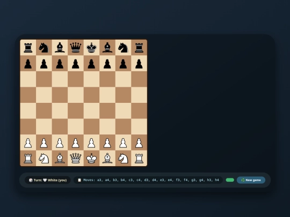Screen dimensions: 290x217
Task: Click the Moves list text
Action: pyautogui.click(x=148, y=180)
